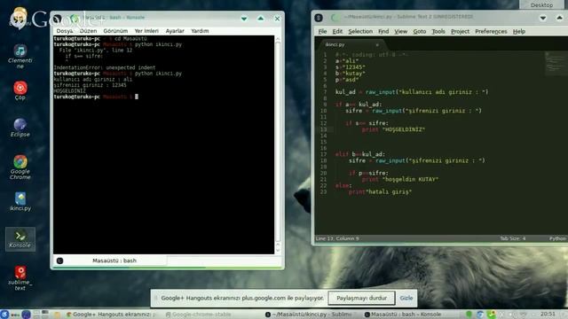The image size is (568, 319).
Task: Switch to Sublime ikinci.py taskbar entry
Action: click(308, 315)
